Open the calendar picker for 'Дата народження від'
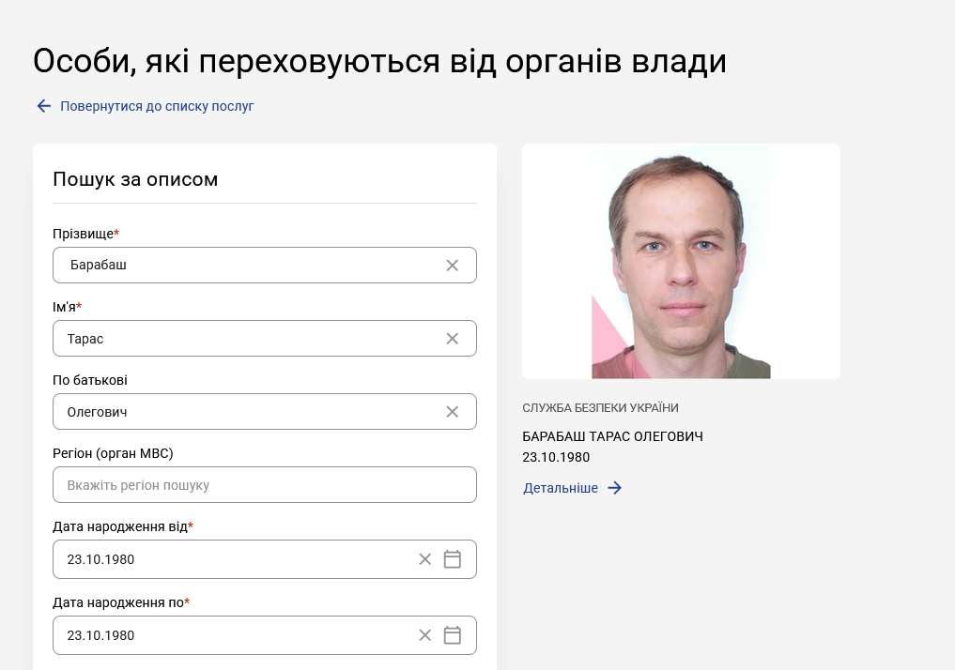The height and width of the screenshot is (670, 955). coord(452,559)
